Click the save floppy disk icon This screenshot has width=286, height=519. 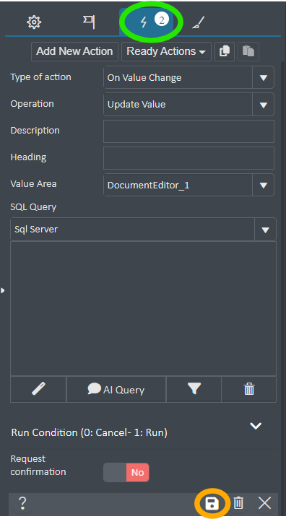tap(212, 503)
